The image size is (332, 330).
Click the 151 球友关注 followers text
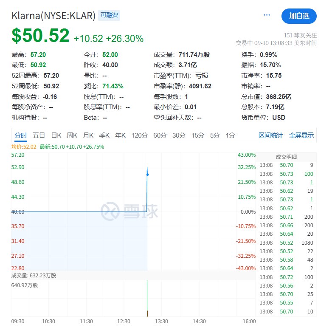(300, 35)
